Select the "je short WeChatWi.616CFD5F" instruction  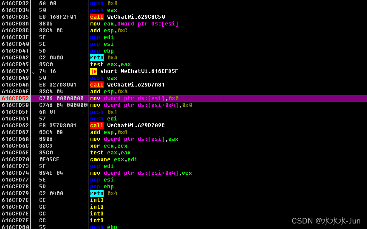(x=134, y=71)
